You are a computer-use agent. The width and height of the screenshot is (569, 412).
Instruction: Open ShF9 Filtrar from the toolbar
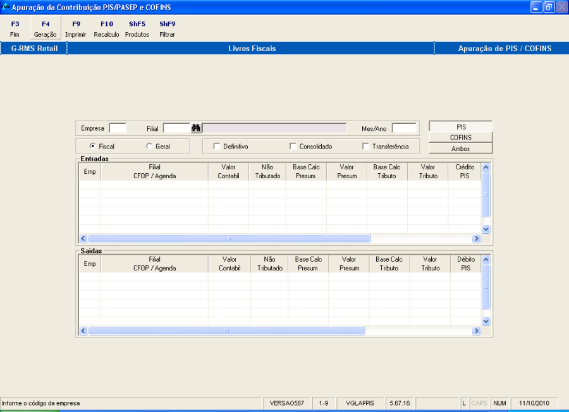168,28
